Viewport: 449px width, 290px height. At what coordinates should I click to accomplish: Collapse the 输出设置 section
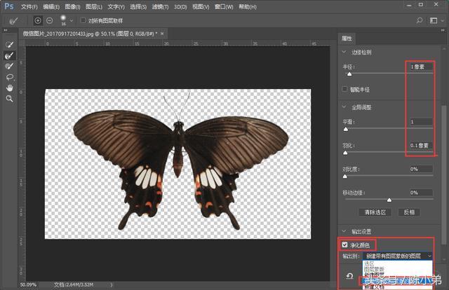[x=344, y=230]
